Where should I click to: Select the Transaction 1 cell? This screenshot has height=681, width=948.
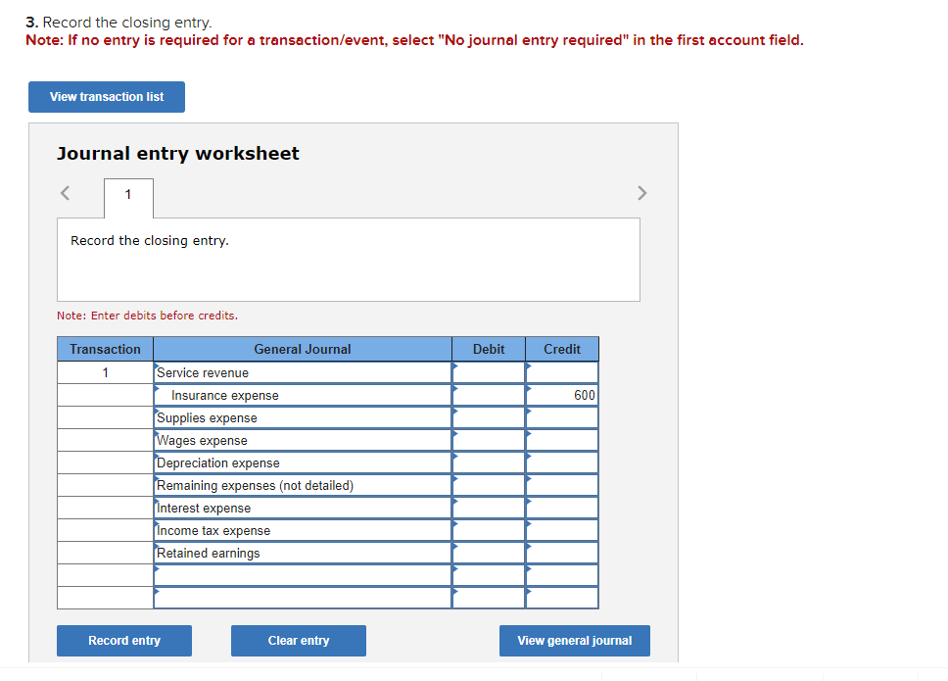[x=104, y=372]
